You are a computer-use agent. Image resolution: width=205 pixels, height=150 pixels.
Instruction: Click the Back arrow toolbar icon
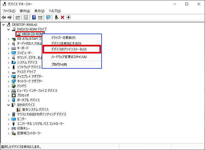point(4,17)
